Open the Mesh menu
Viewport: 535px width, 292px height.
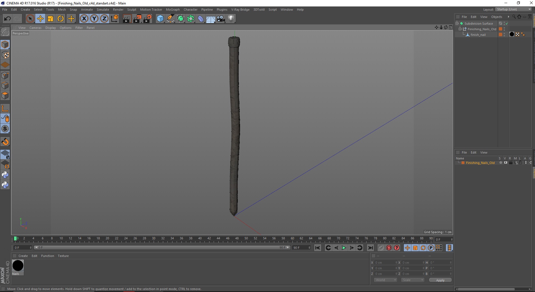pyautogui.click(x=62, y=10)
